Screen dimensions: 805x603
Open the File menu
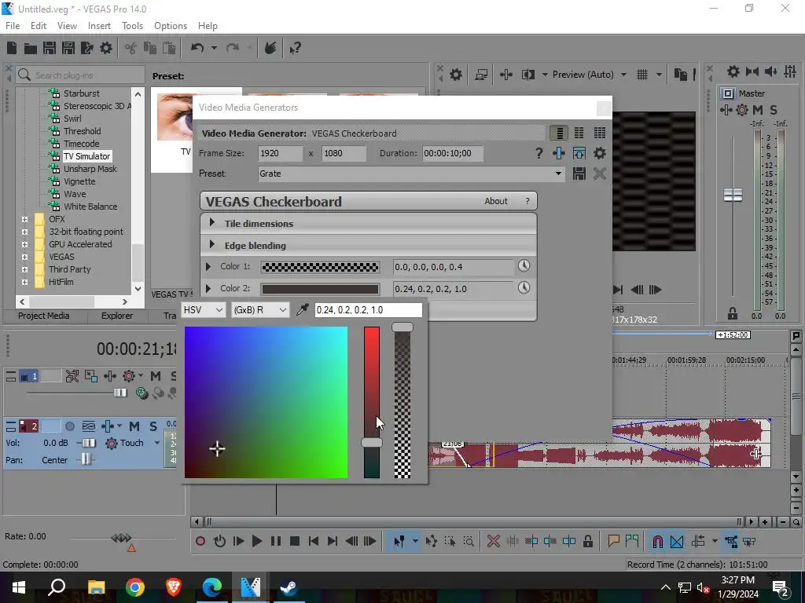13,26
